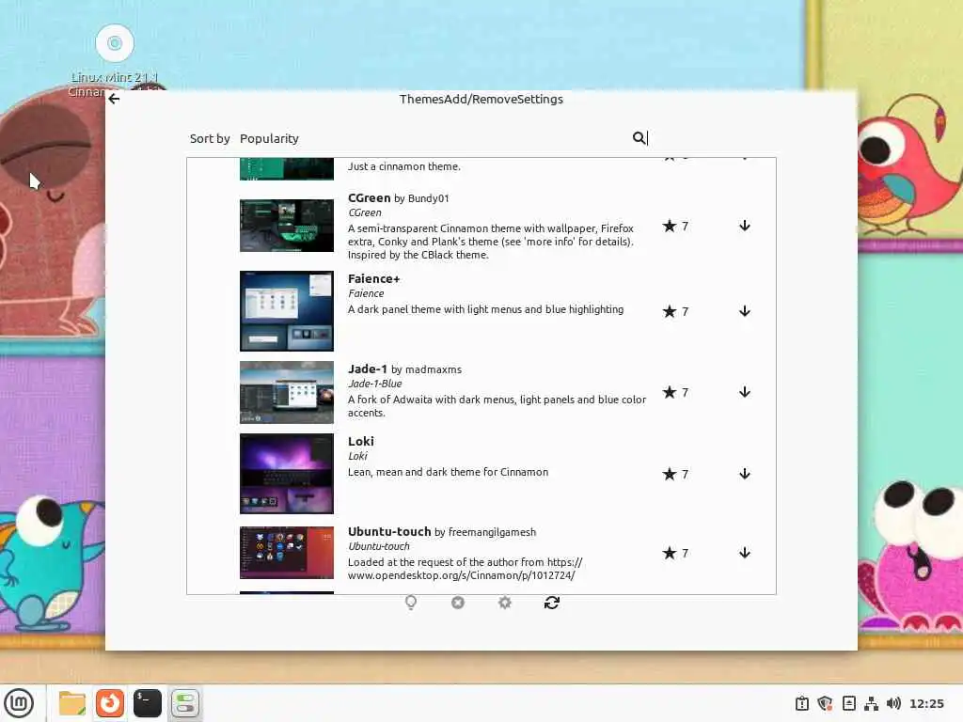Switch to System Settings window in the panel
Viewport: 963px width, 722px height.
(185, 703)
